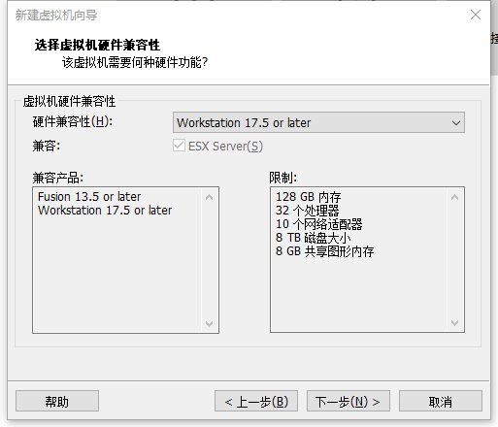The image size is (498, 427).
Task: Click the limits list scroll down arrow
Action: tap(455, 323)
